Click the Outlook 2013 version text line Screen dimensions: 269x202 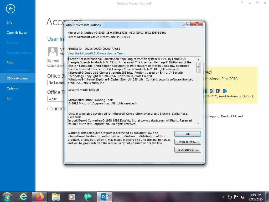(117, 33)
